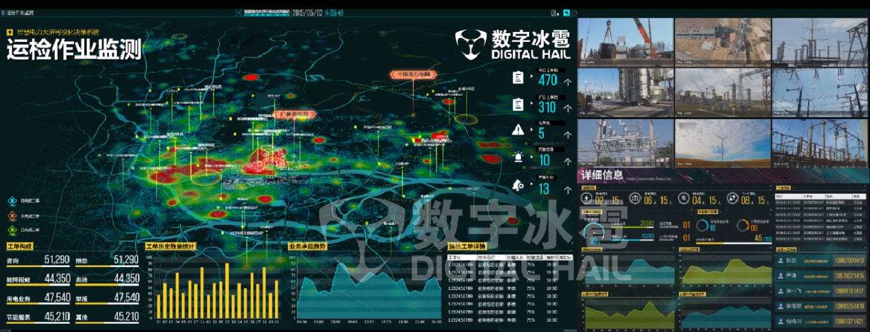Image resolution: width=870 pixels, height=332 pixels.
Task: Click the 中国南方电网 map label
Action: (x=413, y=75)
